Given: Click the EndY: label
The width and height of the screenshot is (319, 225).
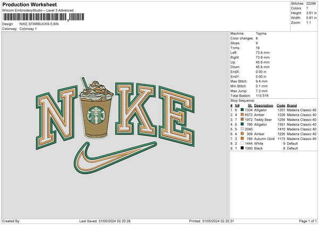Looking at the screenshot, I should pyautogui.click(x=235, y=76).
